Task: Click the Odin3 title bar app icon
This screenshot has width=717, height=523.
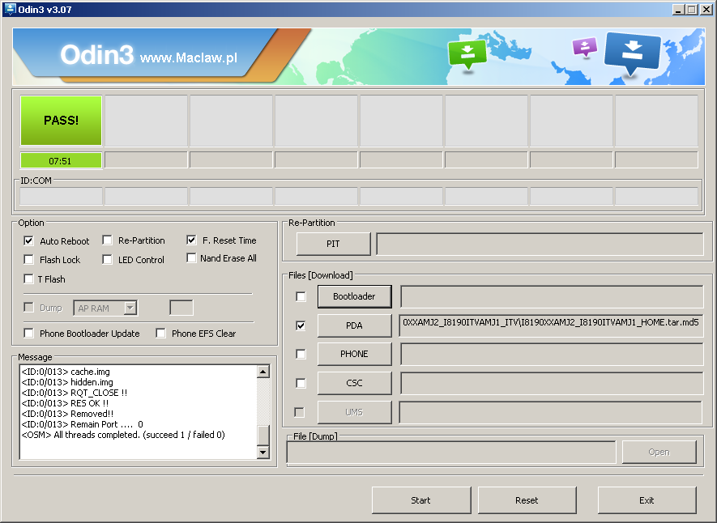Action: (10, 9)
